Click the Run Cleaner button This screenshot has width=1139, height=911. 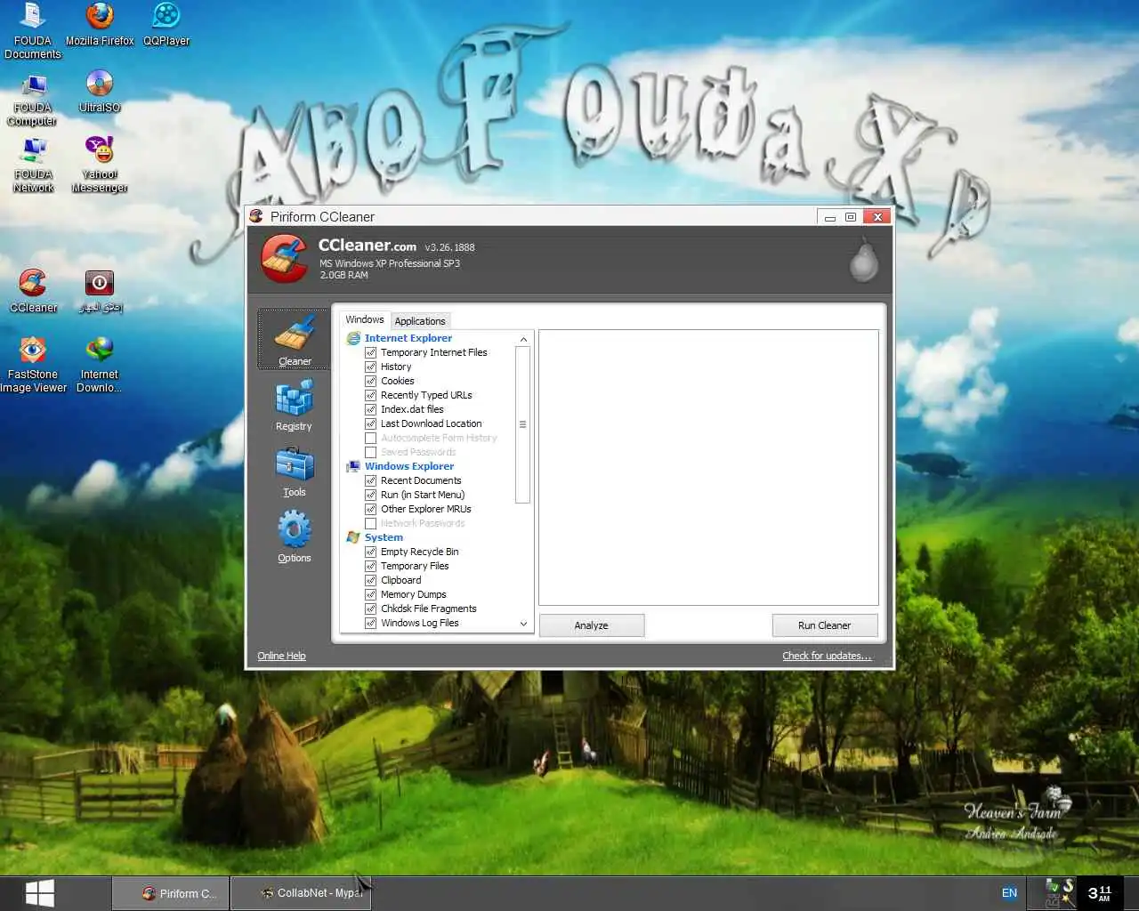(x=825, y=625)
